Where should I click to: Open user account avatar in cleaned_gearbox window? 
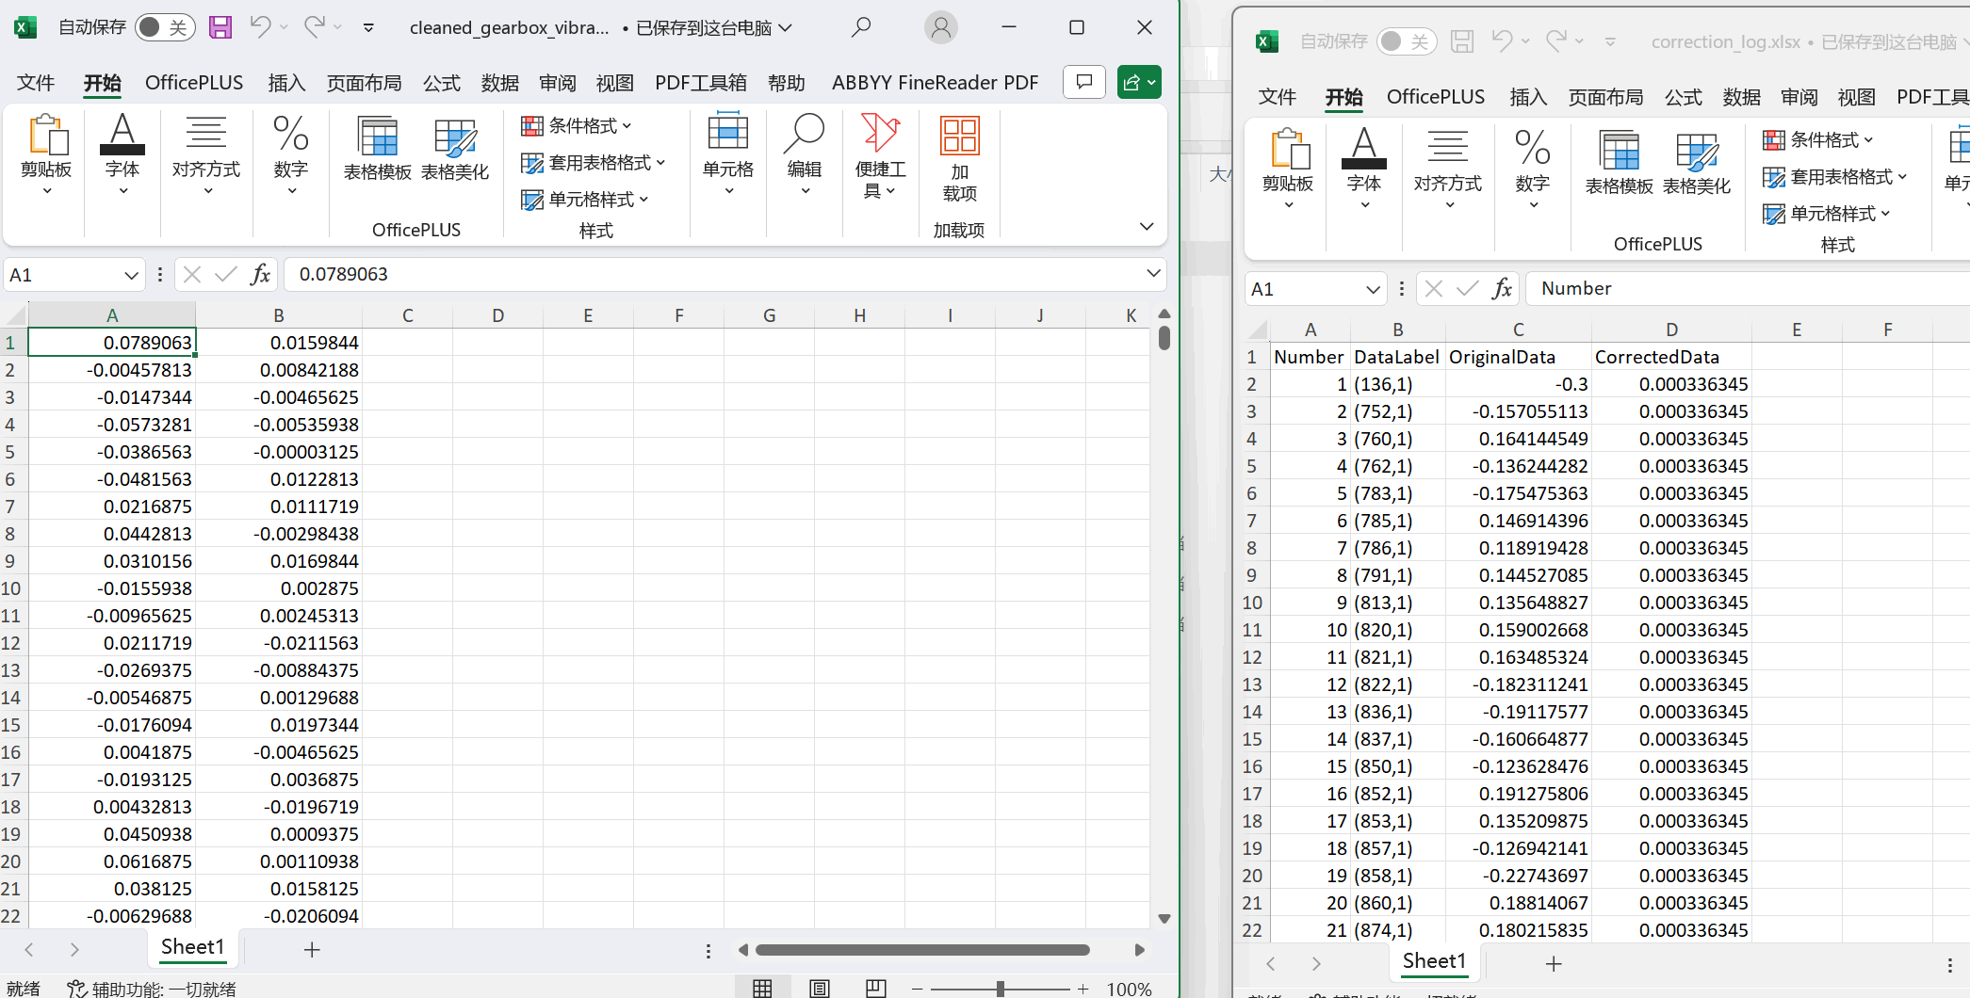pos(940,27)
